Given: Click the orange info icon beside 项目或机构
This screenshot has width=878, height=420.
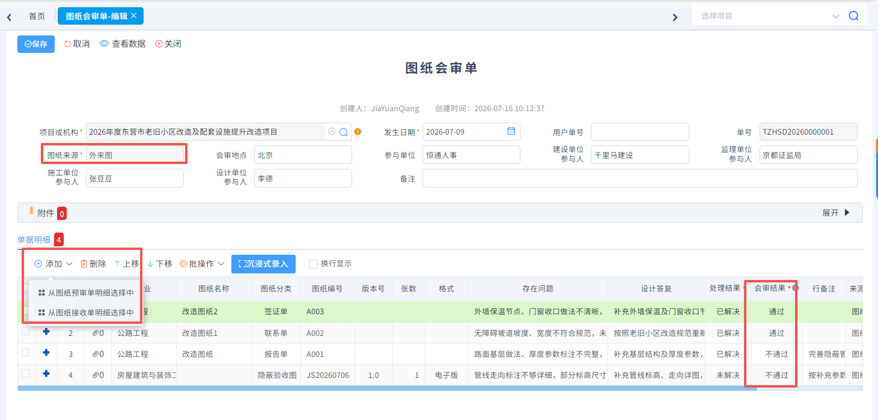Looking at the screenshot, I should (358, 132).
